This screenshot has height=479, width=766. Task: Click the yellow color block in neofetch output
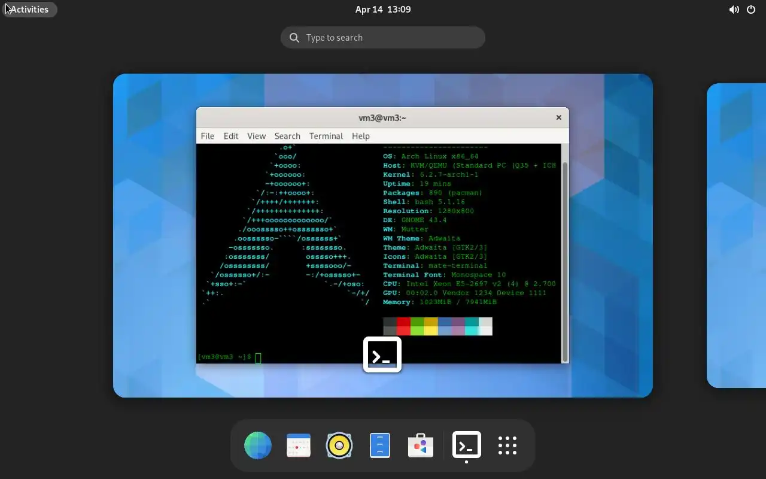431,326
